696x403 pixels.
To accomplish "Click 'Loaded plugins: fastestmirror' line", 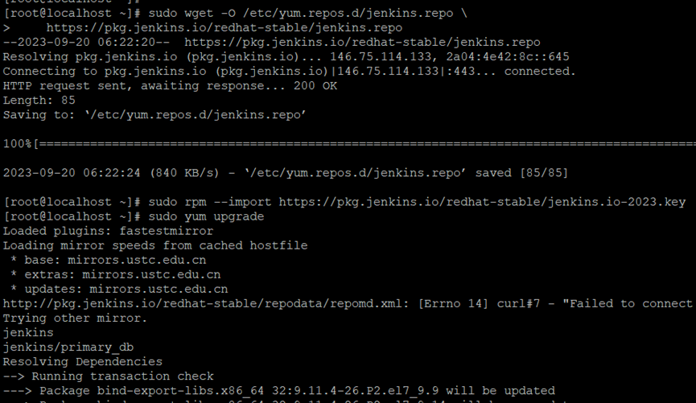I will (x=108, y=231).
